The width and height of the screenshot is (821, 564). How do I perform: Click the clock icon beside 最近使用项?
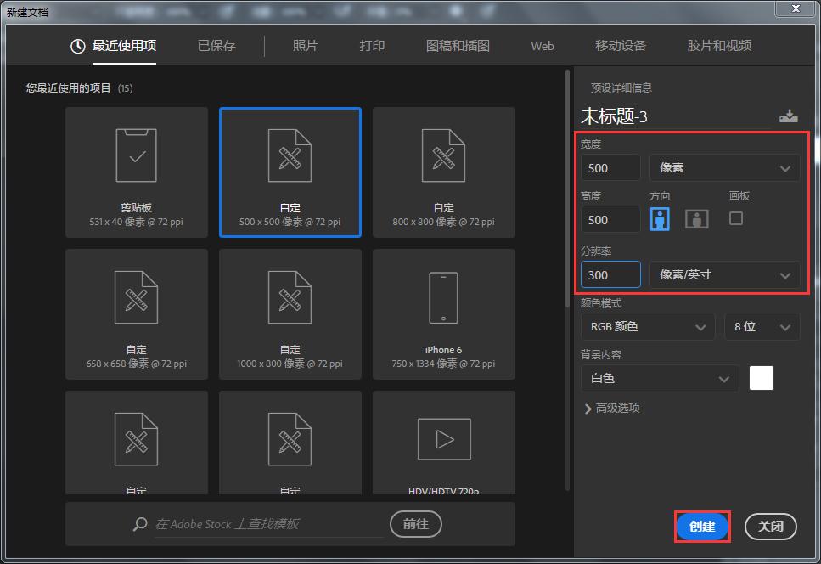pos(76,47)
